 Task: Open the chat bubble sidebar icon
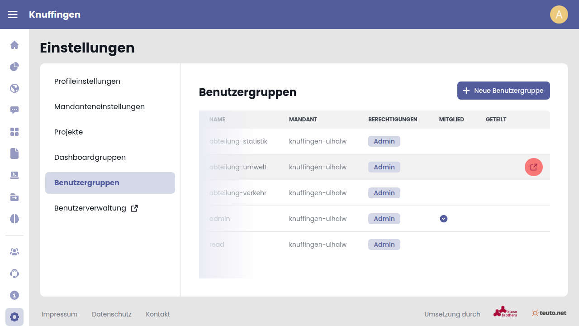click(x=14, y=110)
